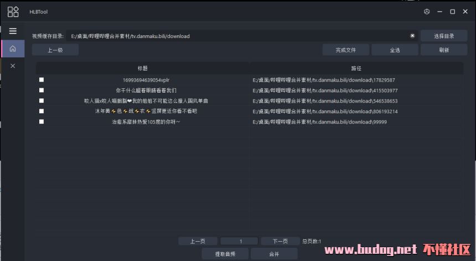Click the HLBTool app logo icon

[13, 12]
